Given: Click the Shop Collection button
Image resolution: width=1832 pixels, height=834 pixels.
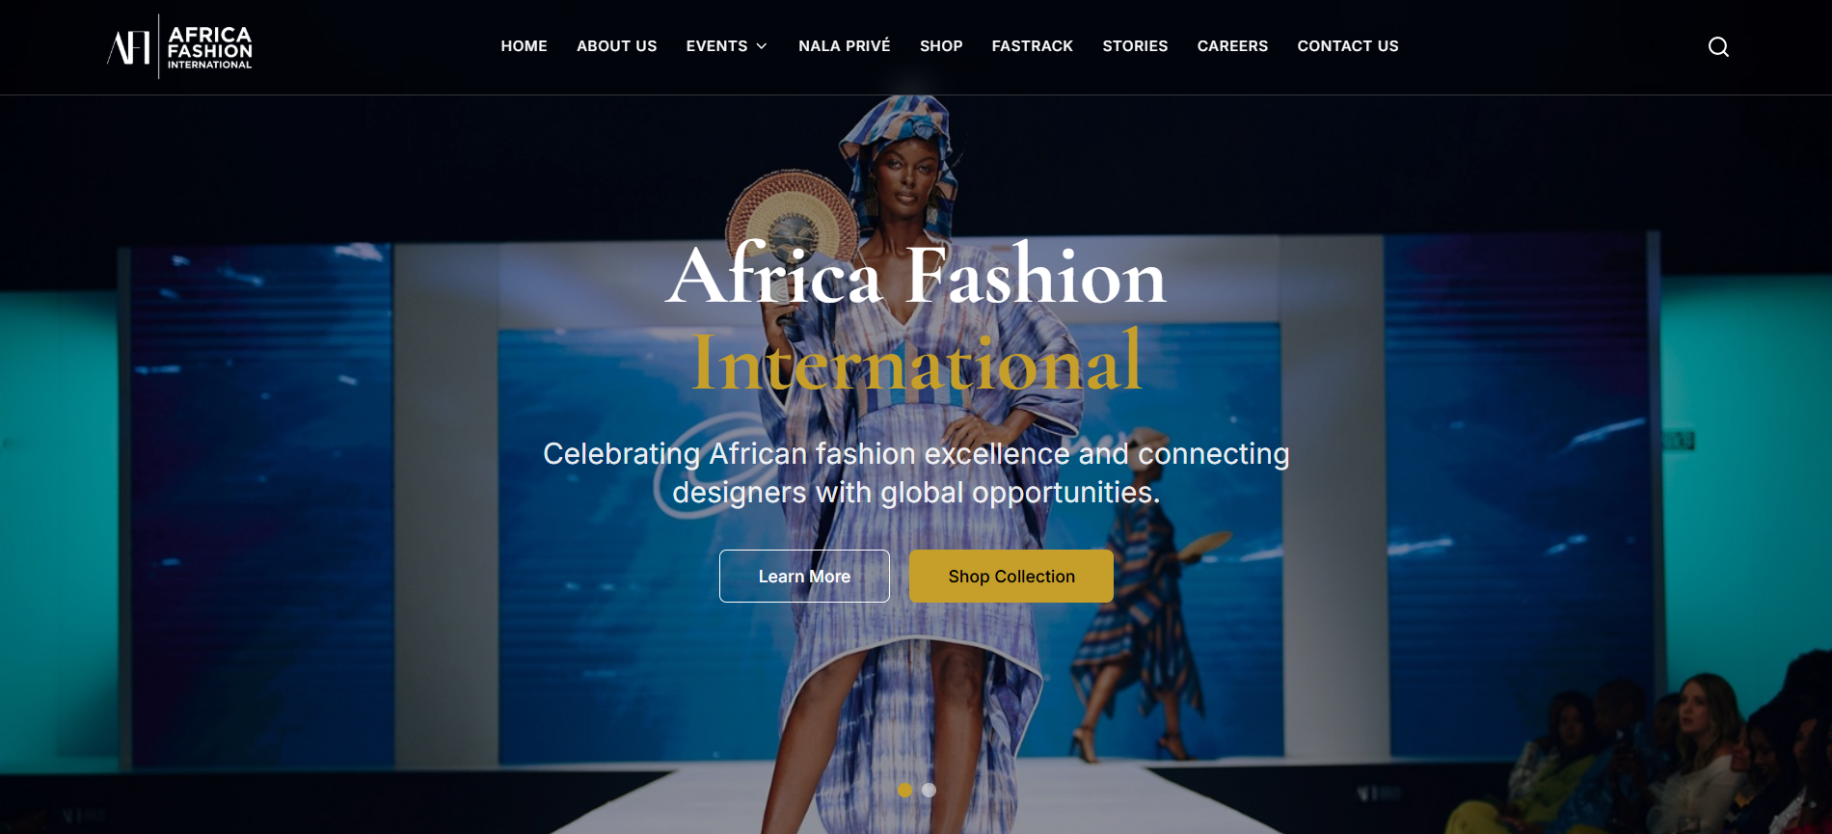Looking at the screenshot, I should click(1011, 577).
